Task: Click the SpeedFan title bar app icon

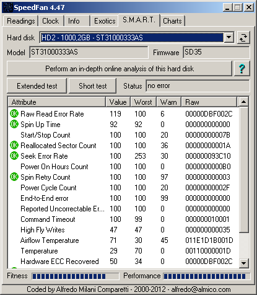Action: pos(7,7)
